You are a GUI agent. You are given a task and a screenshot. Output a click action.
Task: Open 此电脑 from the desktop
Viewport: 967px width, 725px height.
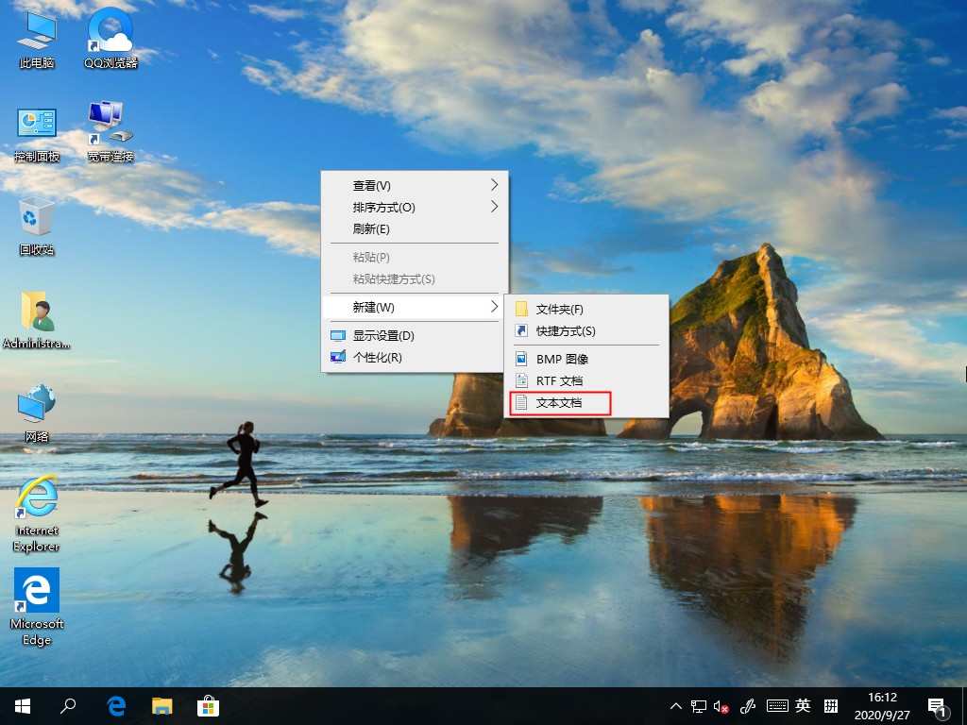(x=35, y=38)
